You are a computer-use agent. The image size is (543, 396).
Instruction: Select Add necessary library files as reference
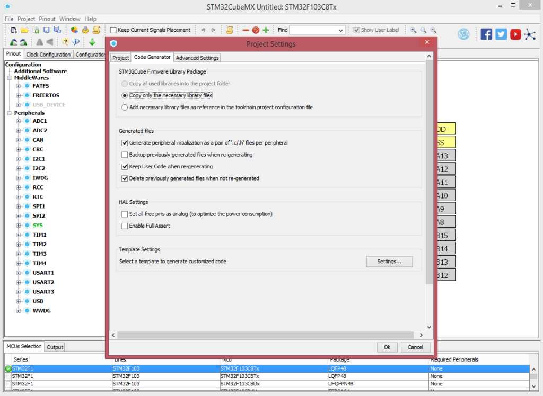point(125,107)
